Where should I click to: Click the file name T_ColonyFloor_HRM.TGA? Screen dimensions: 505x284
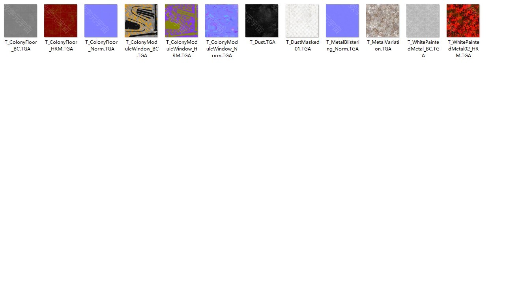click(61, 45)
